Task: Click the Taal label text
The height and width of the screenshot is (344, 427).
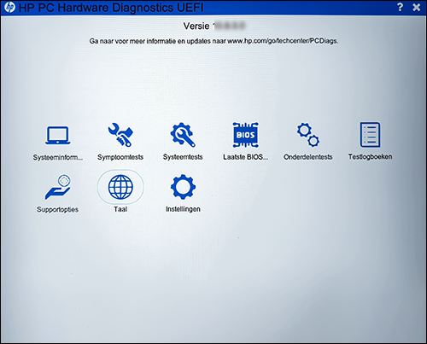Action: (120, 209)
